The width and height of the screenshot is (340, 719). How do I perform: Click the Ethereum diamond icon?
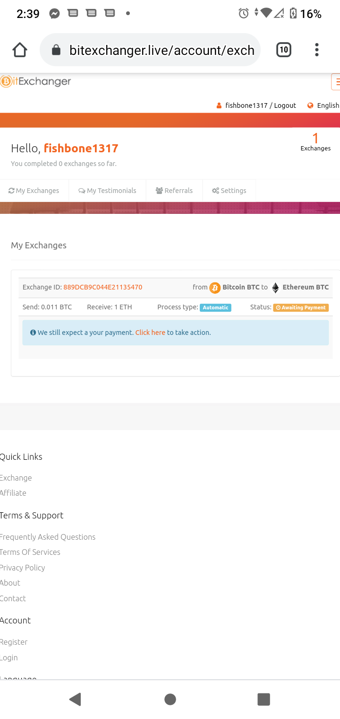(x=275, y=288)
